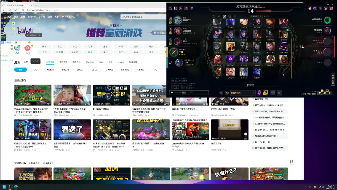This screenshot has width=337, height=190.
Task: Switch to the GMV tab
Action: tap(101, 62)
